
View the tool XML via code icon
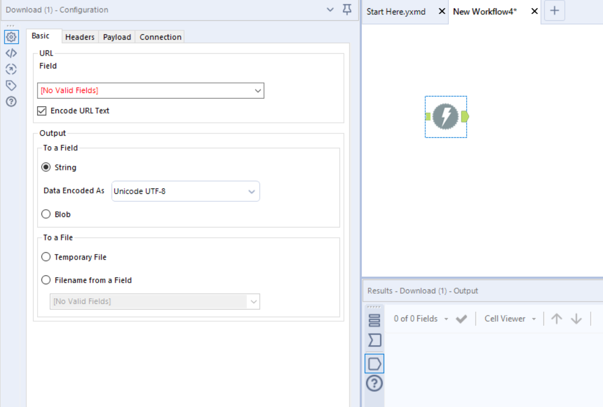pos(11,53)
